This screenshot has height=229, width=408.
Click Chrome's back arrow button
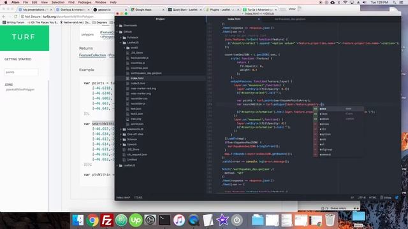(4, 17)
